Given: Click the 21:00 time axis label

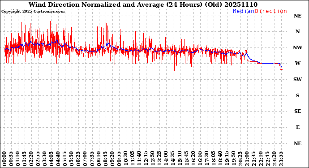Looking at the screenshot, I should tap(247, 159).
